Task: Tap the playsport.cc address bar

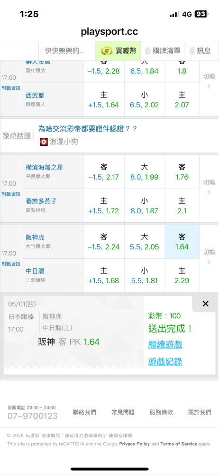Action: [109, 32]
